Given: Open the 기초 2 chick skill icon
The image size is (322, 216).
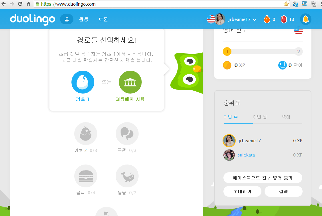Looking at the screenshot, I should tap(86, 134).
